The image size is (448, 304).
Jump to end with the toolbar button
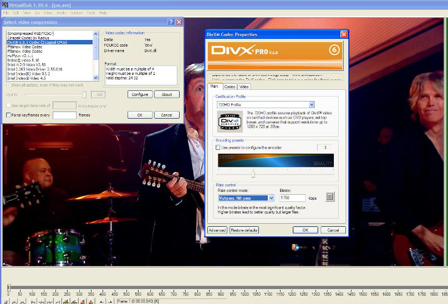point(58,301)
